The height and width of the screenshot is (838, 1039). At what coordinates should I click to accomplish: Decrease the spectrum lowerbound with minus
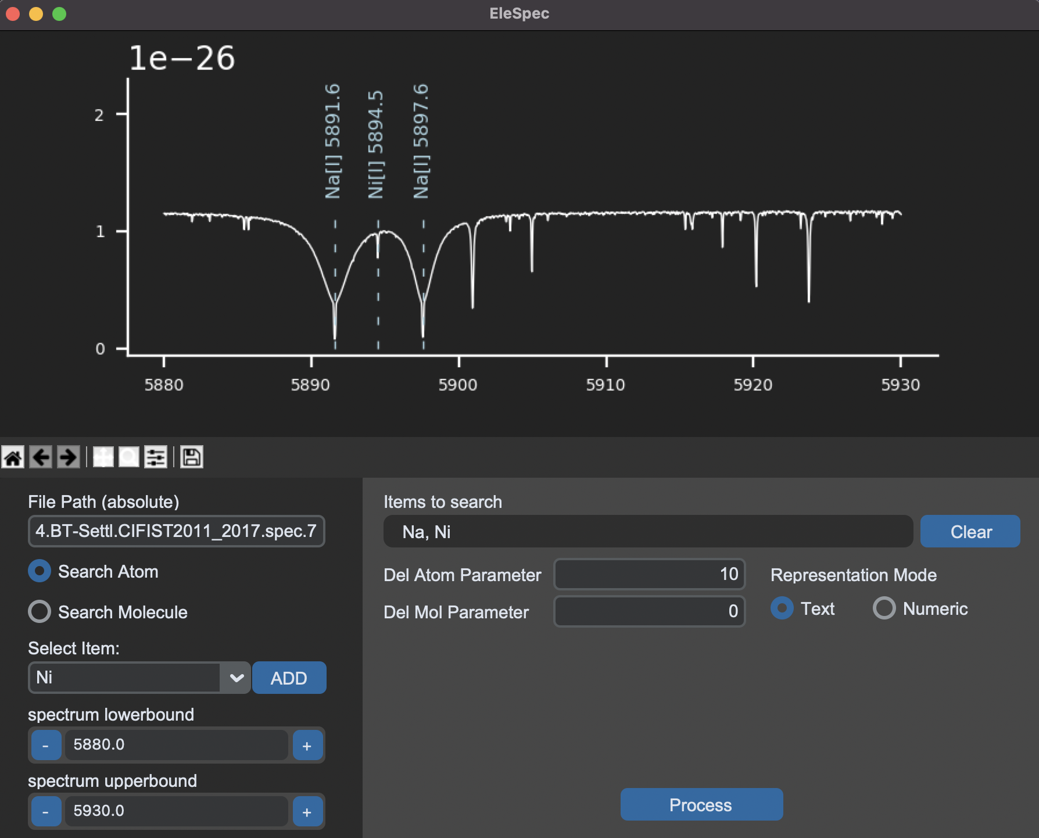[46, 745]
